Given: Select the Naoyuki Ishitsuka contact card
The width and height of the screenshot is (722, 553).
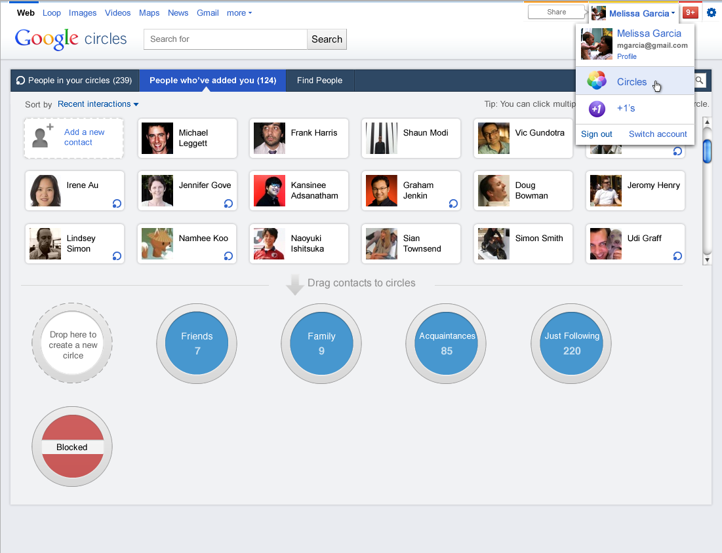Looking at the screenshot, I should pos(299,243).
